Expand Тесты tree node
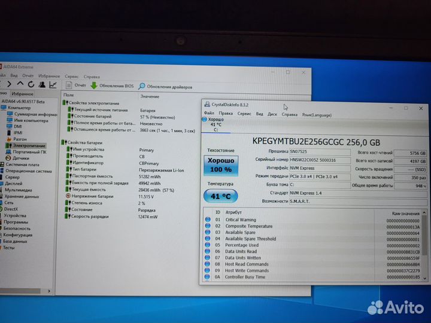 click(x=7, y=248)
